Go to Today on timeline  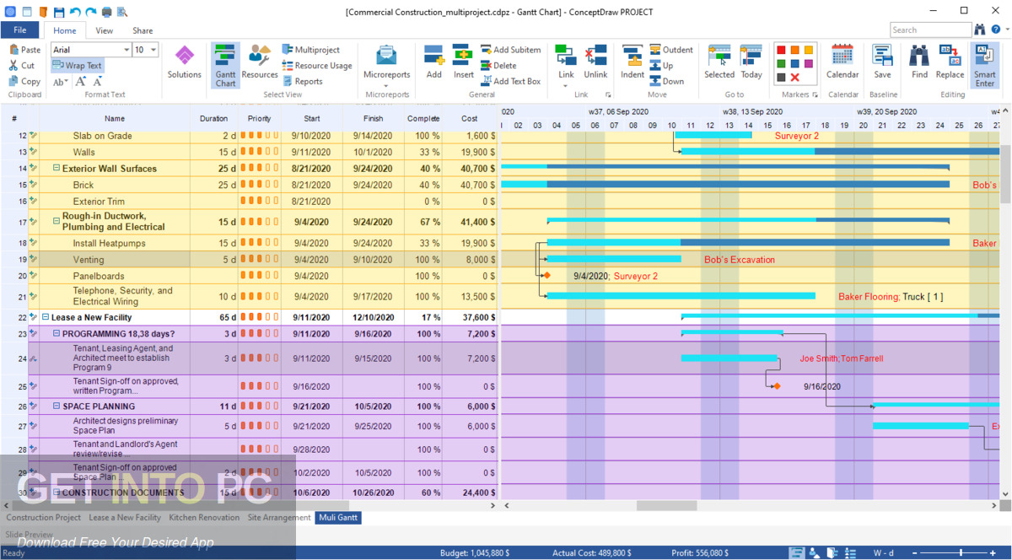point(751,63)
